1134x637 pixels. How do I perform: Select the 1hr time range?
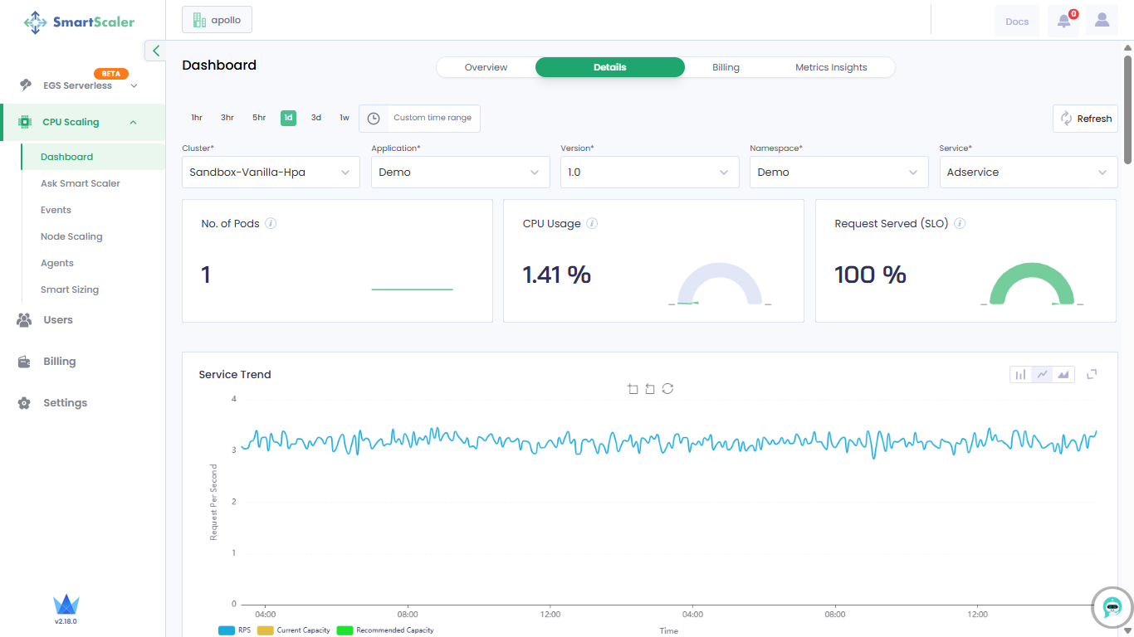coord(197,118)
